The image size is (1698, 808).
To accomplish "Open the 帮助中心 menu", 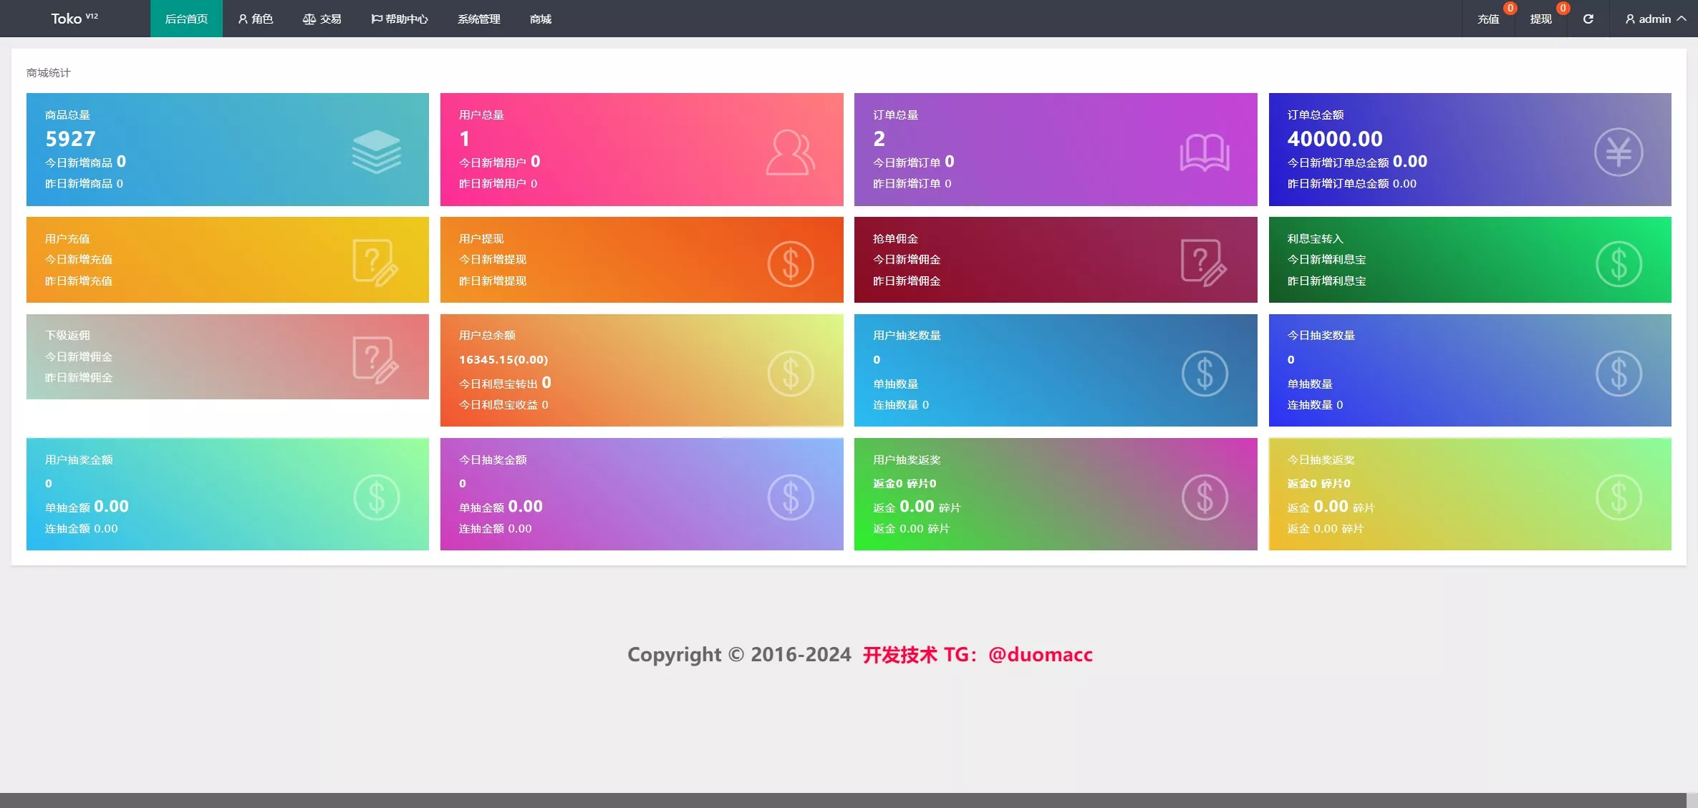I will [400, 19].
